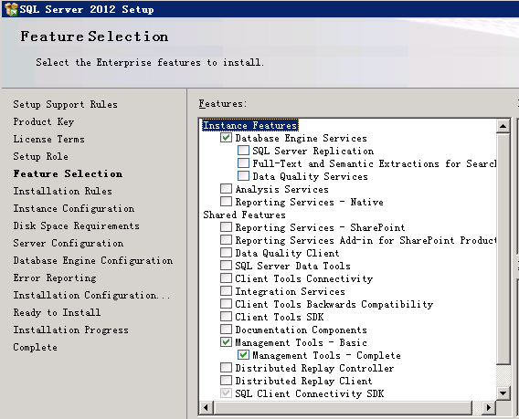Go to Setup Support Rules step

[x=65, y=104]
